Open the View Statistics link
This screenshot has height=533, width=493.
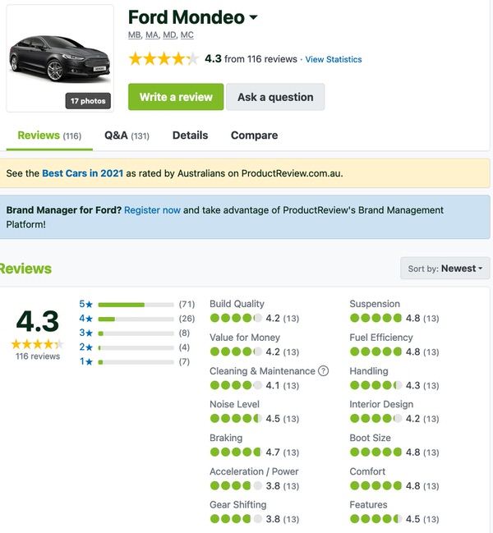334,59
